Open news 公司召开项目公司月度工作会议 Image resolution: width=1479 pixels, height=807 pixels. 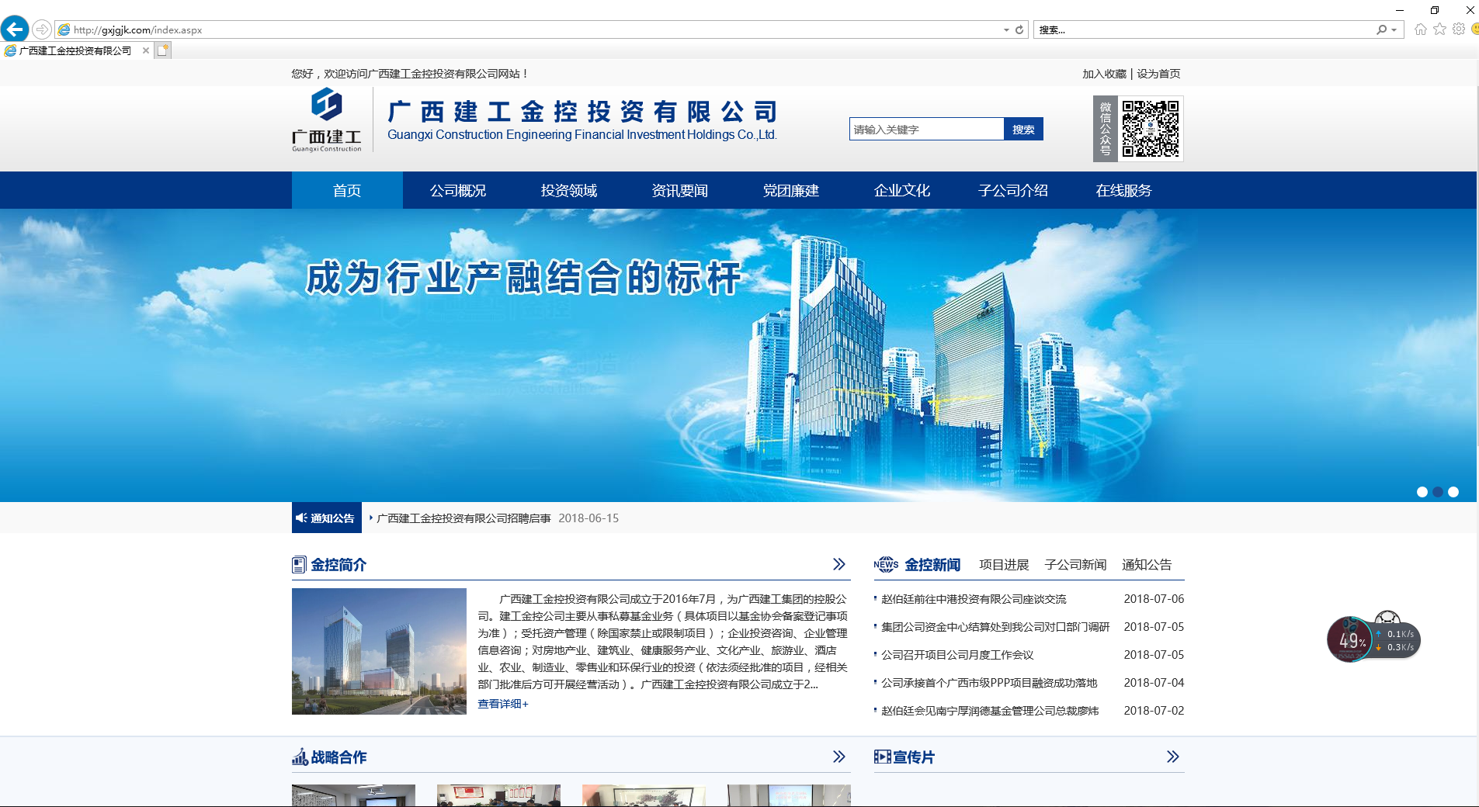coord(957,655)
